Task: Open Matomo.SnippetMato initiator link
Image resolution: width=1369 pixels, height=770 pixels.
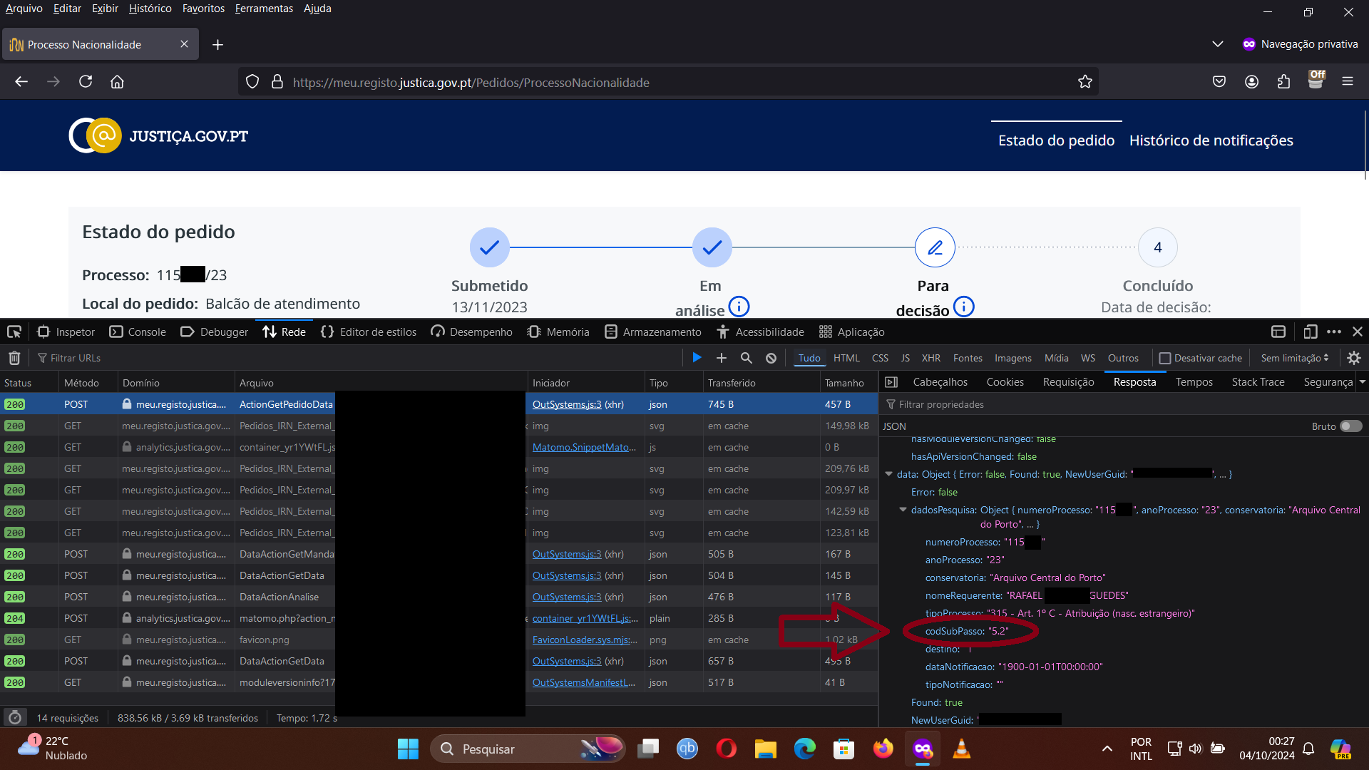Action: [584, 447]
